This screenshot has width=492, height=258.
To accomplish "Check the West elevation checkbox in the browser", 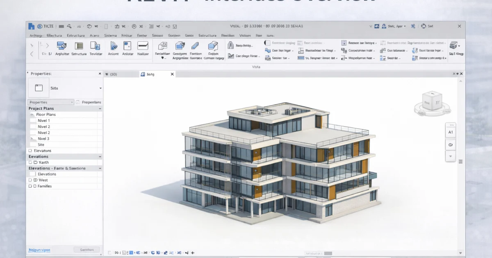I will coord(30,180).
